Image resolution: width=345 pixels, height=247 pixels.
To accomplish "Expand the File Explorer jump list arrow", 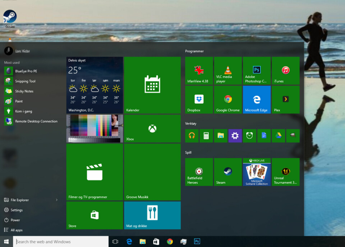I will (56, 200).
